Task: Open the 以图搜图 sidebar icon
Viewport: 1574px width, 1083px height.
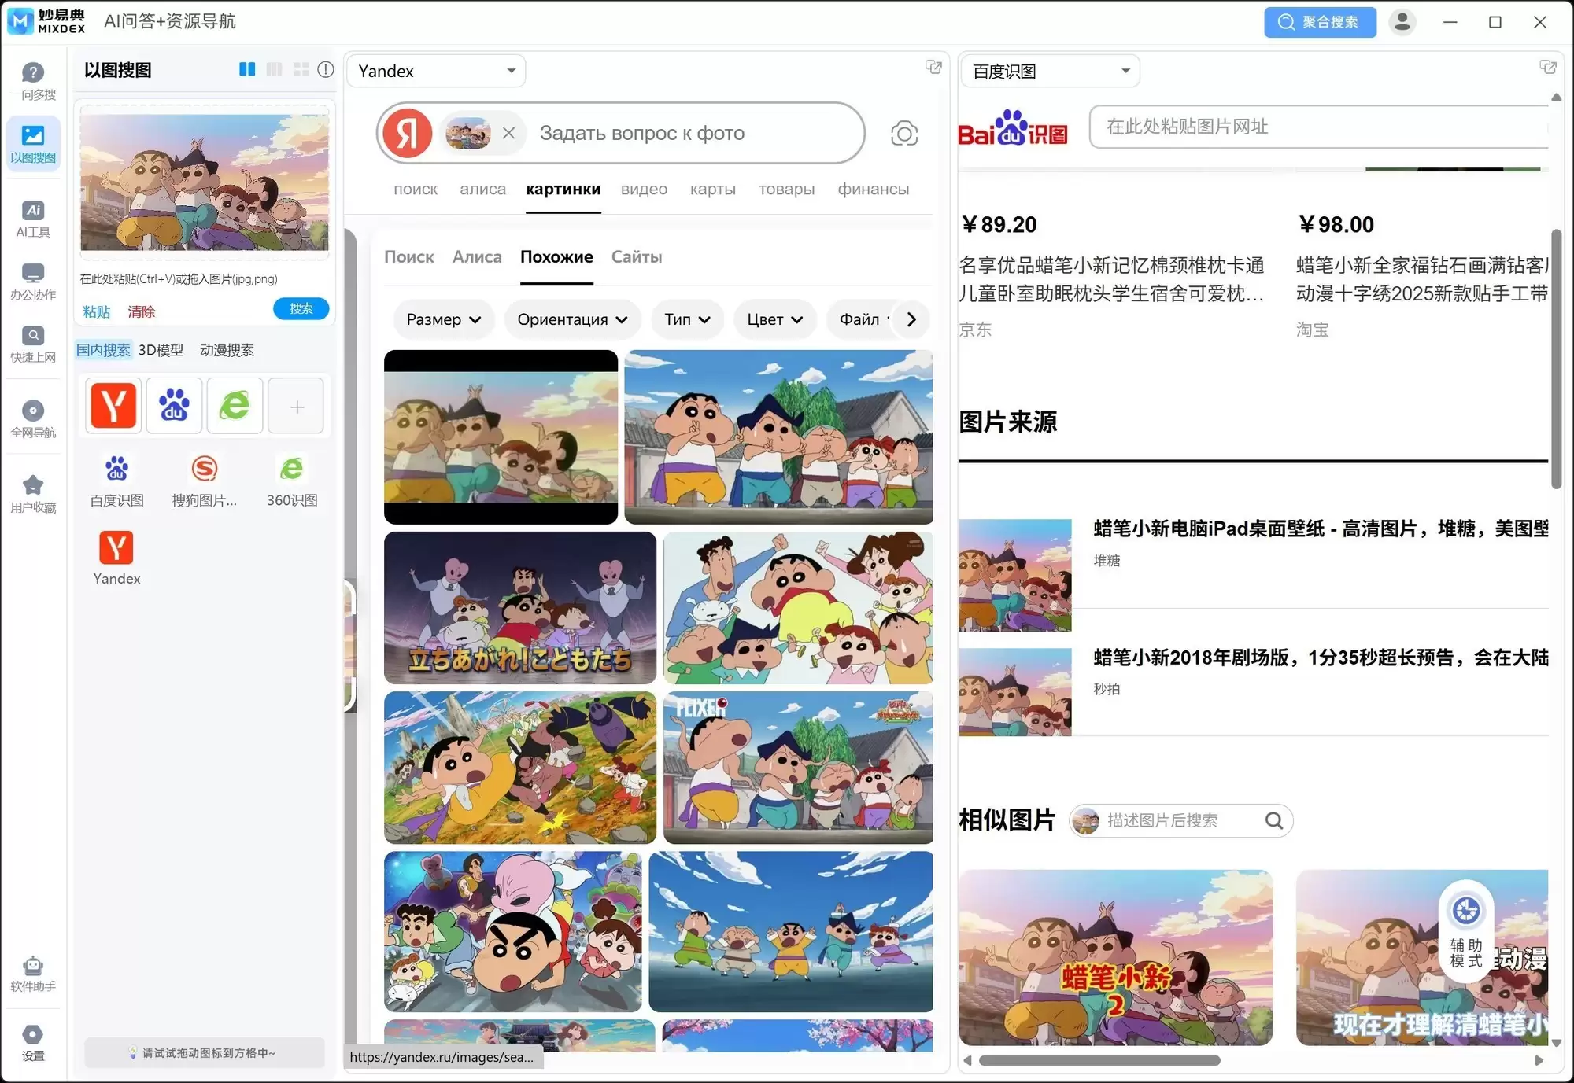Action: coord(33,142)
